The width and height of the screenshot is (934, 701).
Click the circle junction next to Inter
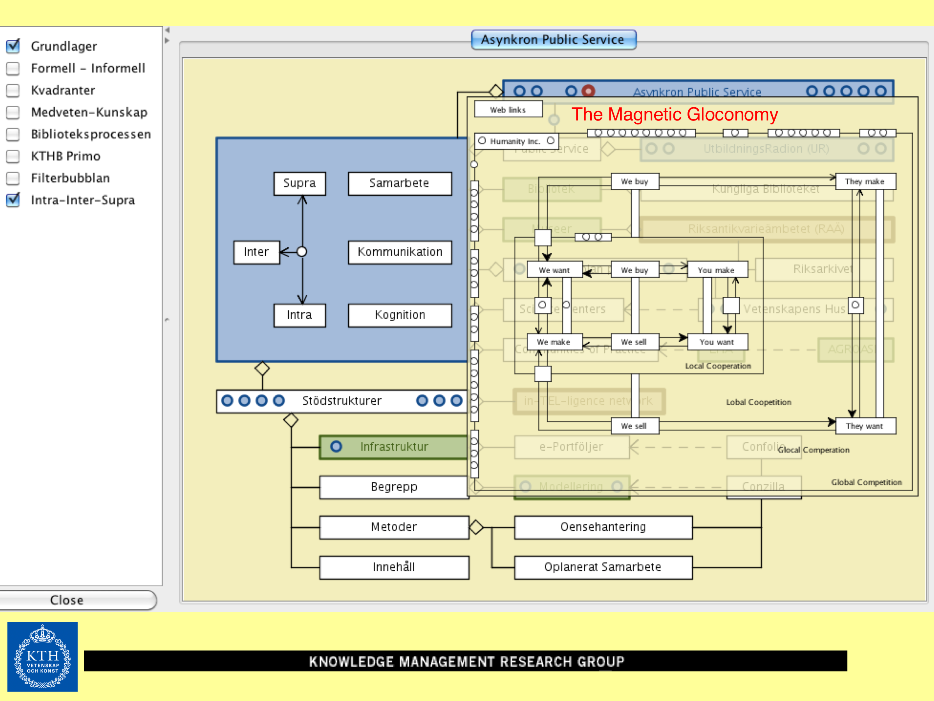(x=302, y=252)
